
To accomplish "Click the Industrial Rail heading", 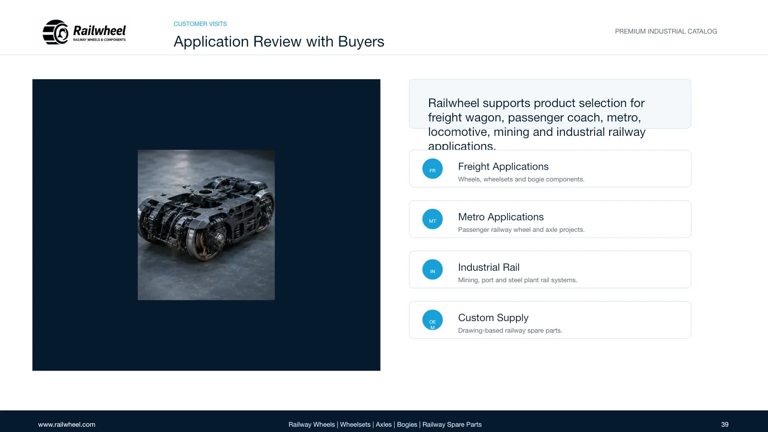I will [489, 267].
